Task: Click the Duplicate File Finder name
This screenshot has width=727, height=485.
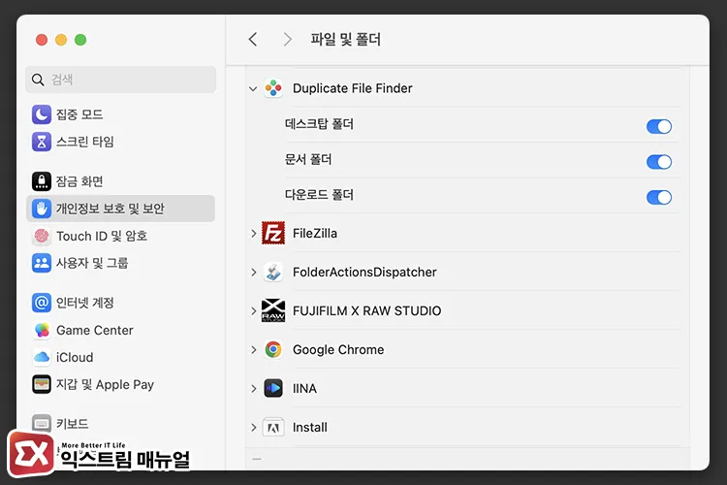Action: 353,88
